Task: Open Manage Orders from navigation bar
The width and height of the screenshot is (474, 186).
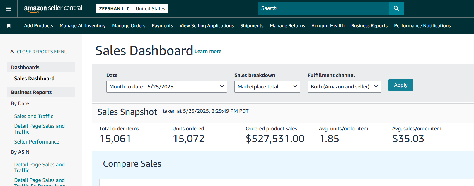Action: tap(129, 26)
